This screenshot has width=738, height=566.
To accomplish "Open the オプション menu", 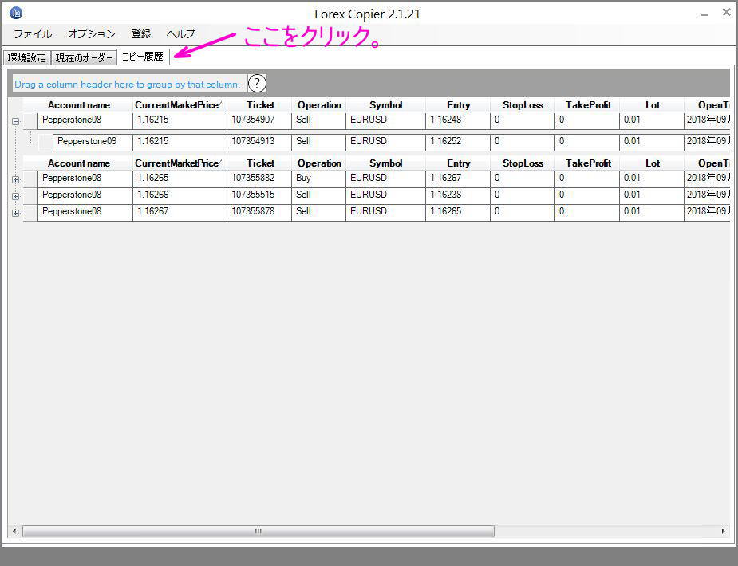I will [92, 34].
